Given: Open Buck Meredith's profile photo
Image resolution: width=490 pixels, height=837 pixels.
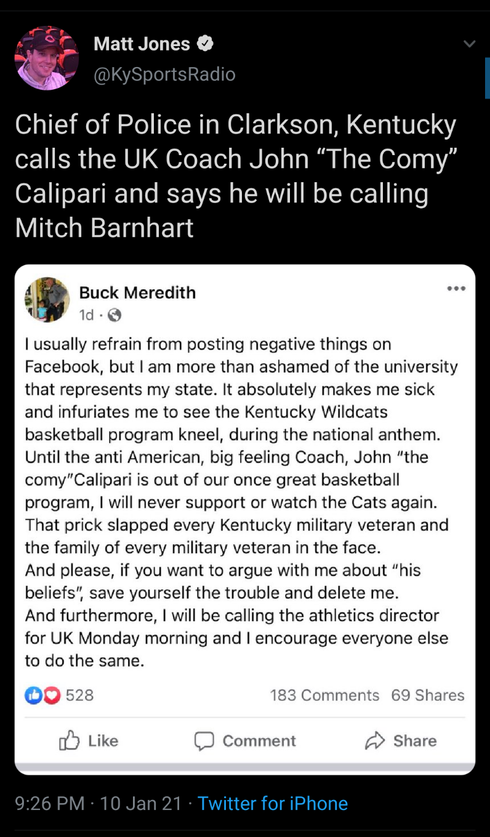Looking at the screenshot, I should [x=47, y=300].
